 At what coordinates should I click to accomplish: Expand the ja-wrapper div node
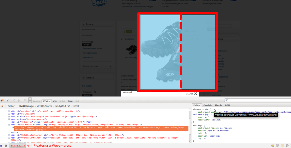tap(9, 114)
